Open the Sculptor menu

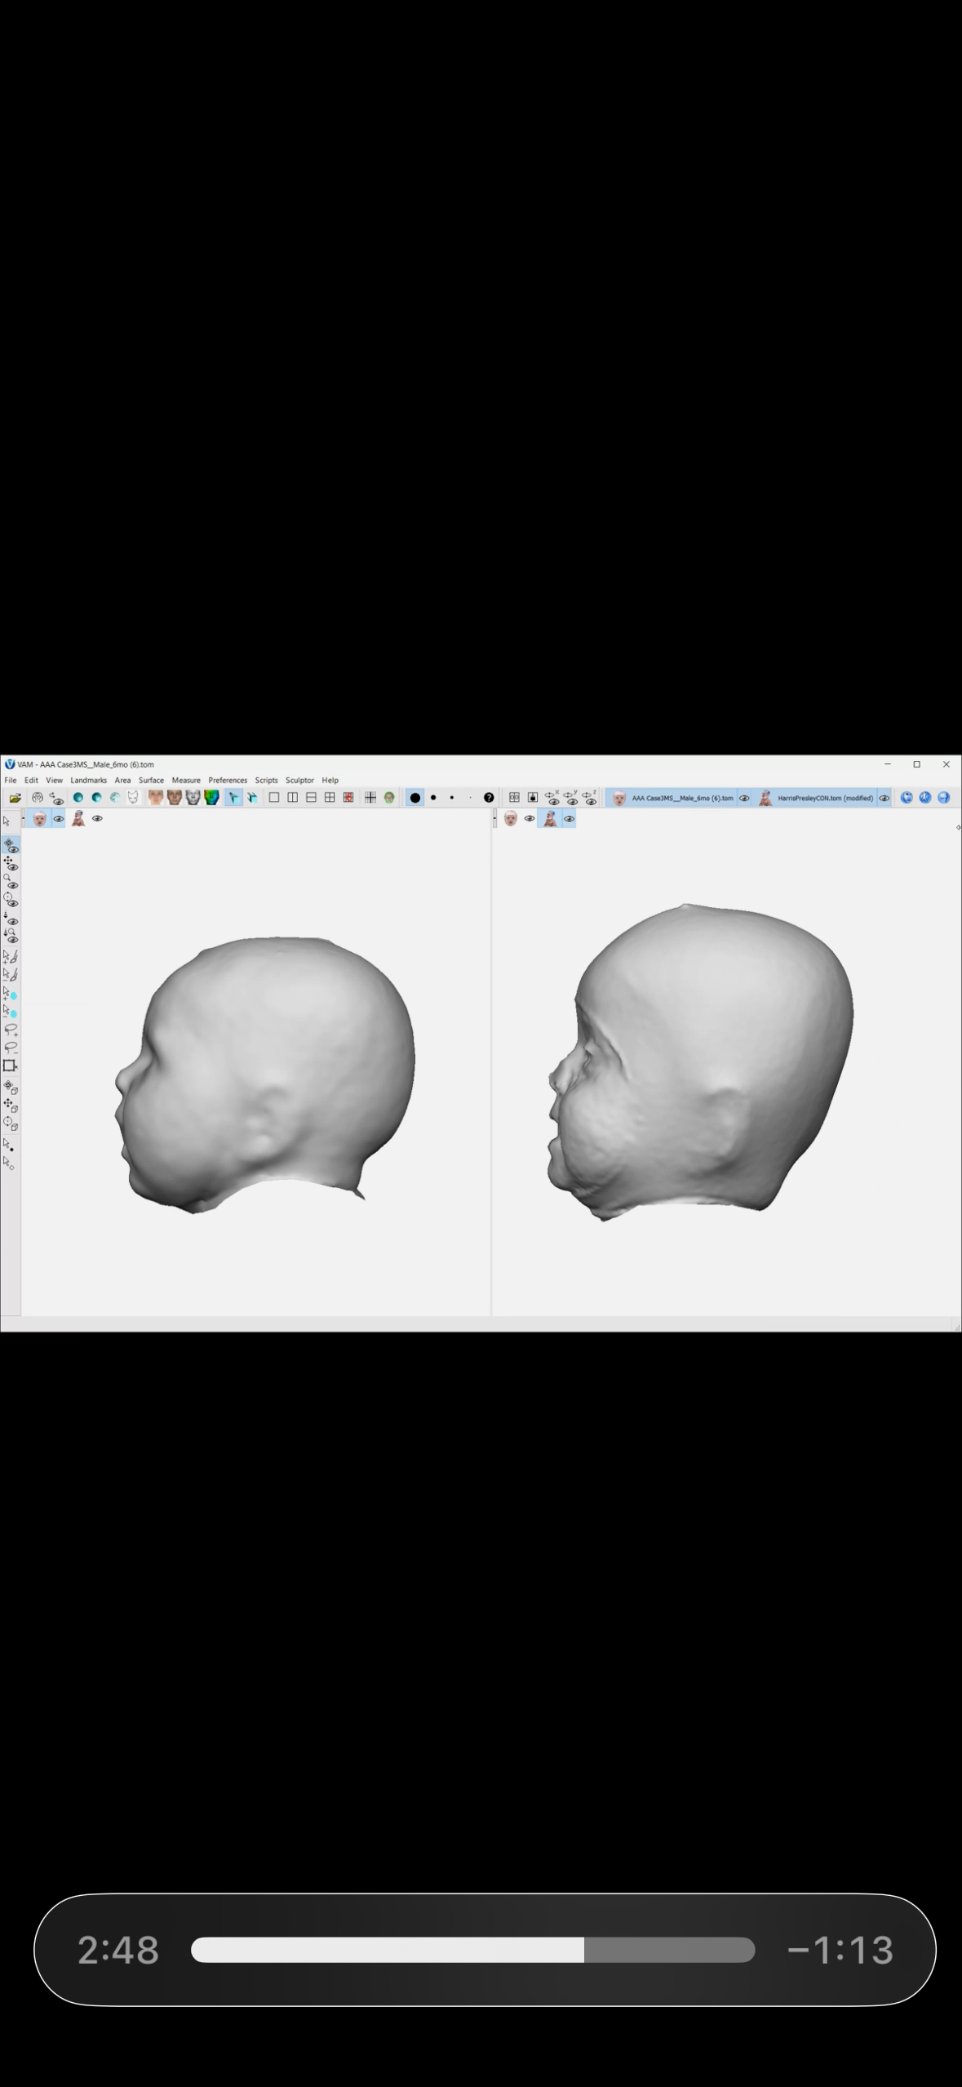point(299,780)
